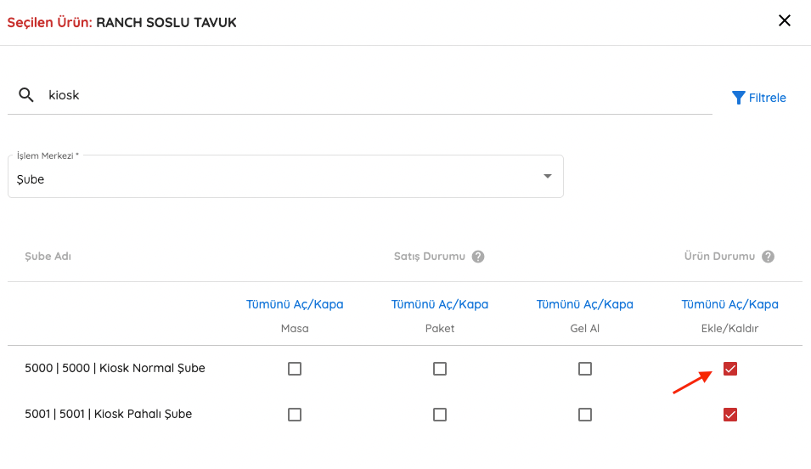Image resolution: width=811 pixels, height=469 pixels.
Task: Open Ürün Durumu help question mark
Action: pyautogui.click(x=768, y=257)
